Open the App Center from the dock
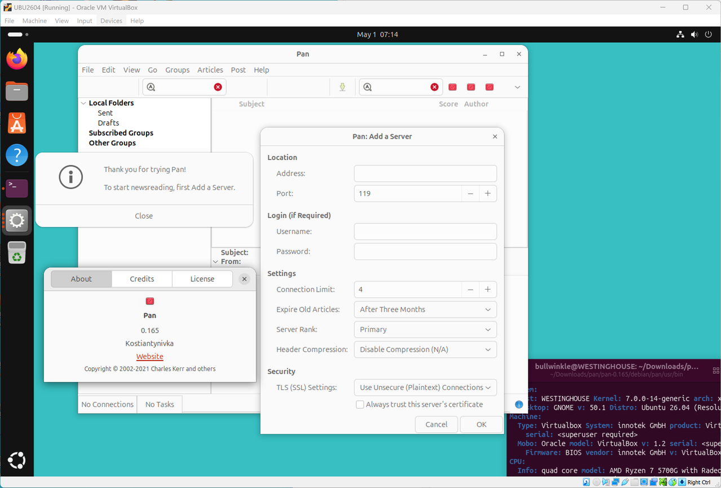 (x=17, y=123)
